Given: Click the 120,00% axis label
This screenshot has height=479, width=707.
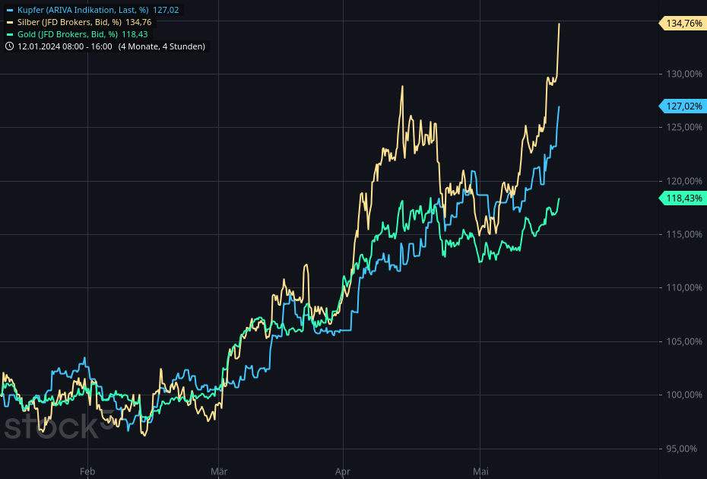Looking at the screenshot, I should [684, 181].
